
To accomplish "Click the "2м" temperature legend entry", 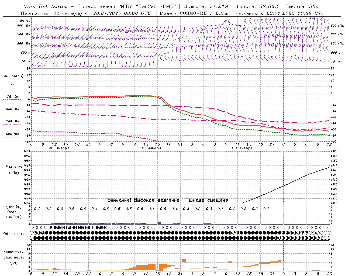I will pyautogui.click(x=13, y=84).
